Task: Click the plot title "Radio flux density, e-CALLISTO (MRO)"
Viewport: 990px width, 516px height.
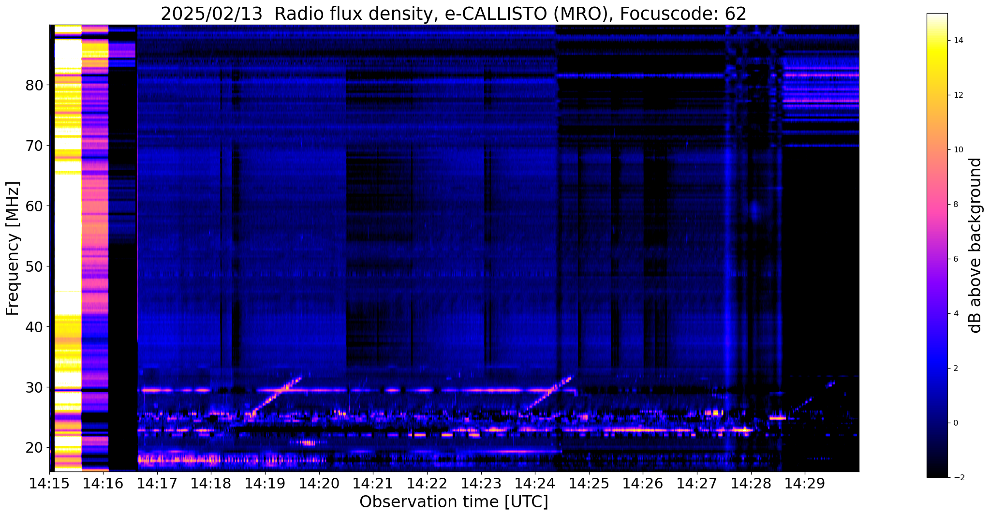Action: pyautogui.click(x=443, y=14)
